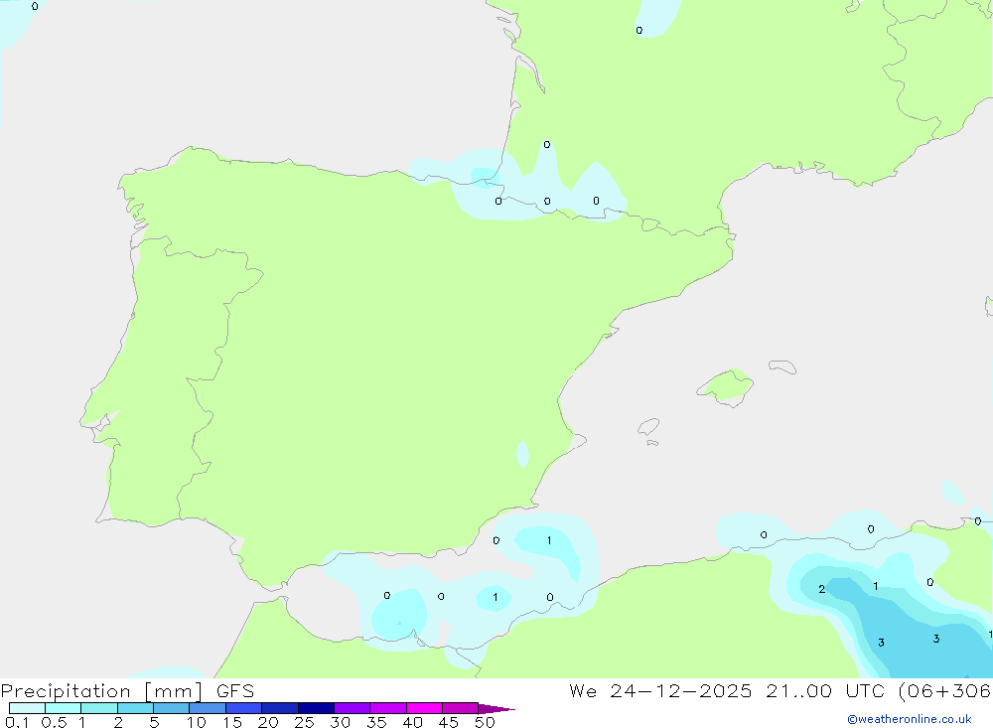Viewport: 993px width, 728px height.
Task: Click the '45' legend scale label
Action: [x=449, y=722]
